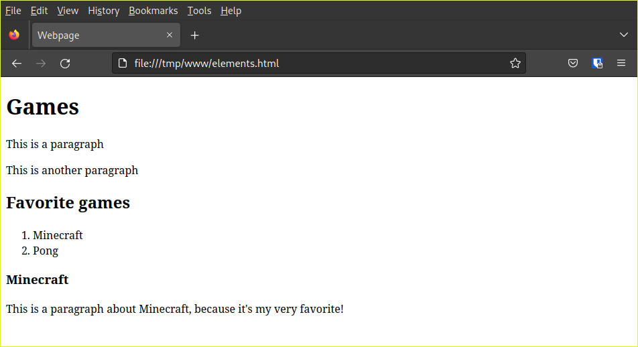Open the Tools menu
Screen dimensions: 638x347
click(x=199, y=11)
